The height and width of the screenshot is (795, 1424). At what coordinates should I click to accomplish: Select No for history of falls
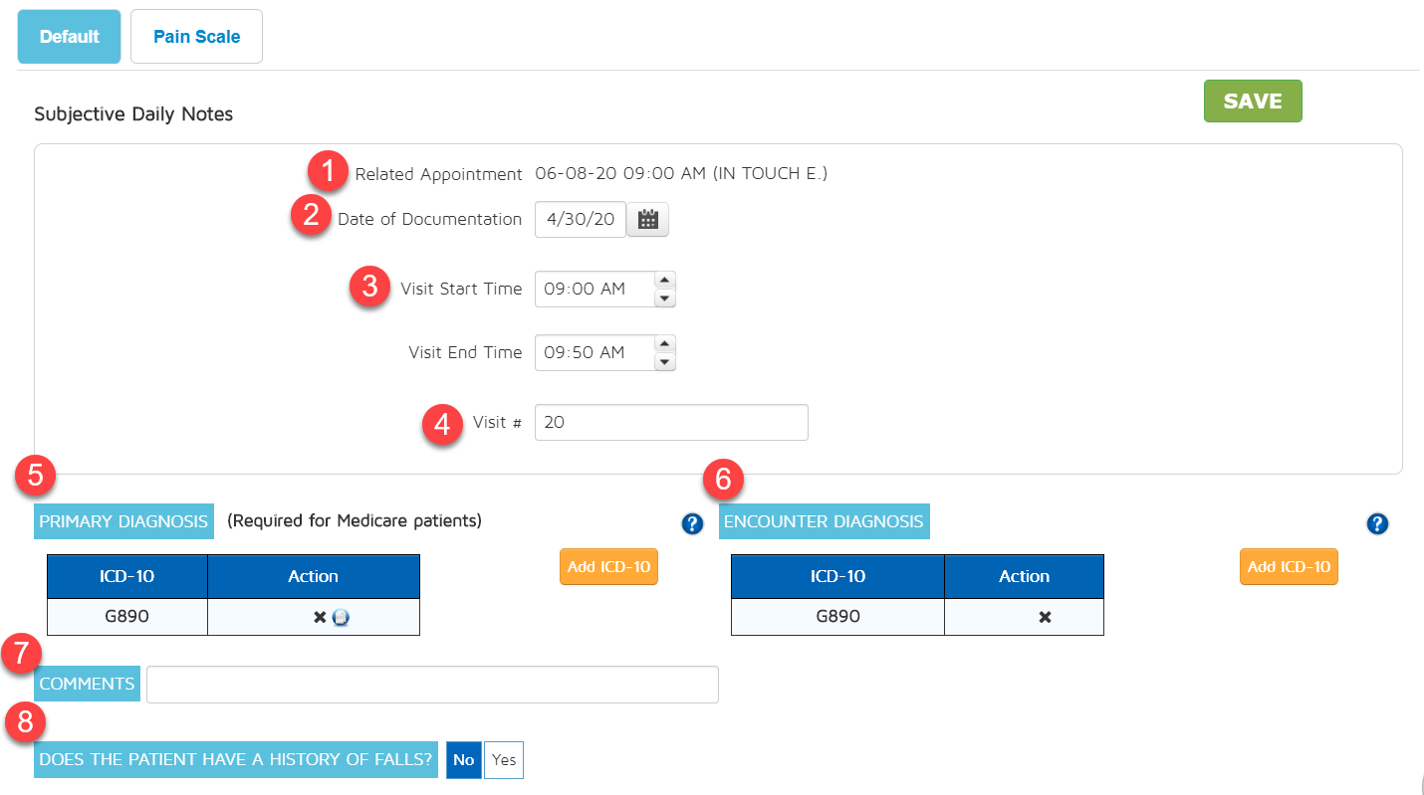tap(464, 760)
